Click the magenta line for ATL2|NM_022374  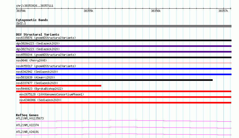124,127
